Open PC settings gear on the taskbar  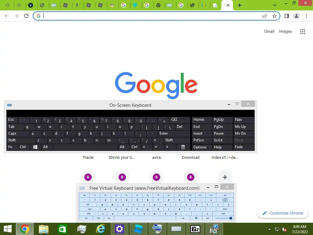click(x=120, y=229)
